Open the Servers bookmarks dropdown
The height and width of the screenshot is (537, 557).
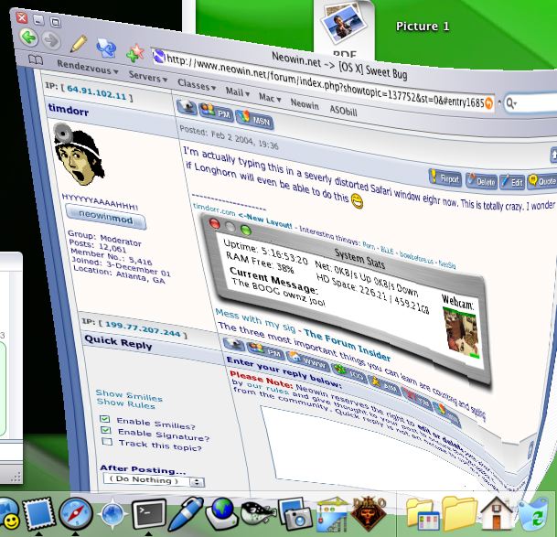[148, 77]
